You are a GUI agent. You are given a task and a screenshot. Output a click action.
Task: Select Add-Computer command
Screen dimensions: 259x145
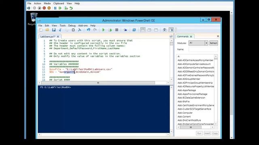(x=185, y=113)
